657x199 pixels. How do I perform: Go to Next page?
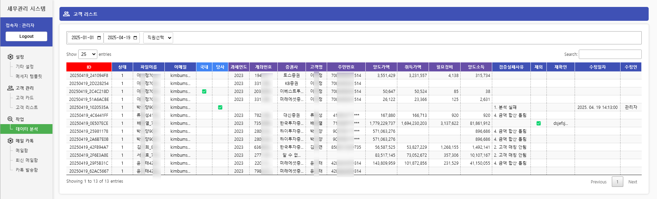point(633,182)
